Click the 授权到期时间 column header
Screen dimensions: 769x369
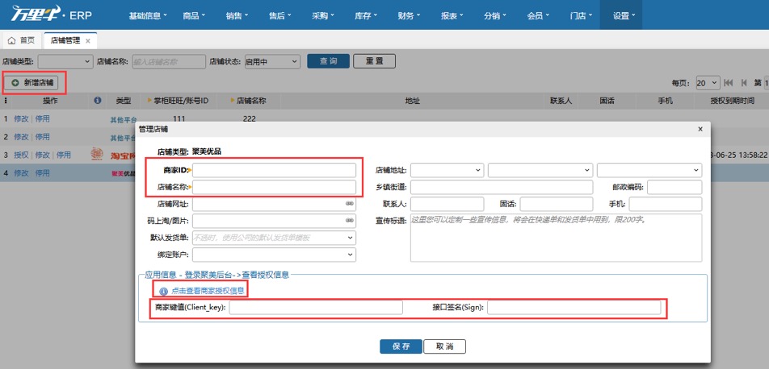732,101
